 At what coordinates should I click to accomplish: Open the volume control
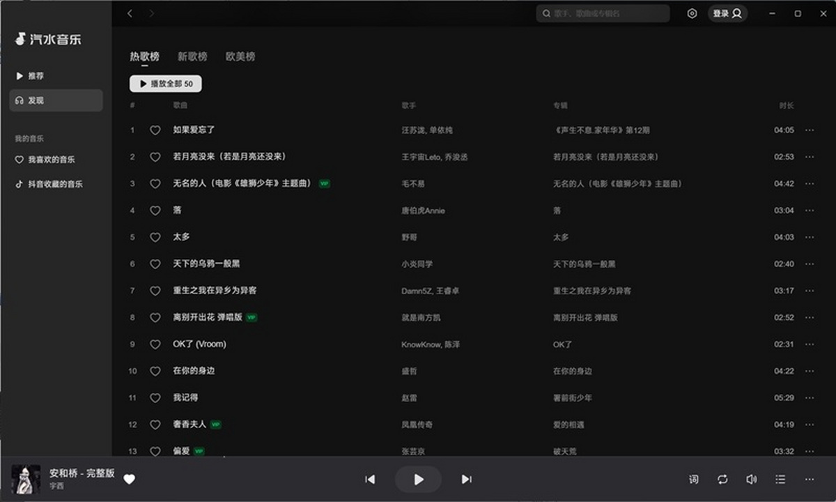[752, 479]
